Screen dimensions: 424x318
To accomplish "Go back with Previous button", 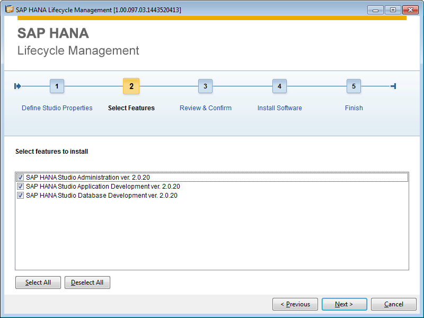I will [295, 304].
